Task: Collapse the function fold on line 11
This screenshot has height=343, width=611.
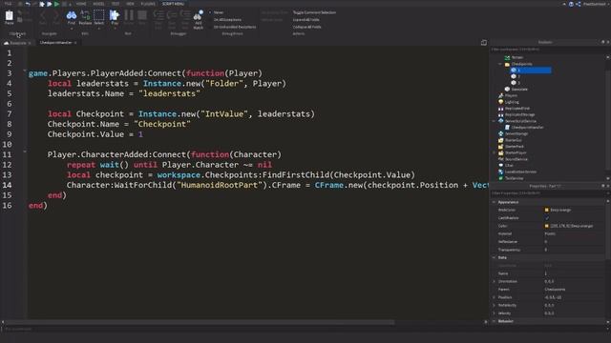Action: click(x=25, y=151)
